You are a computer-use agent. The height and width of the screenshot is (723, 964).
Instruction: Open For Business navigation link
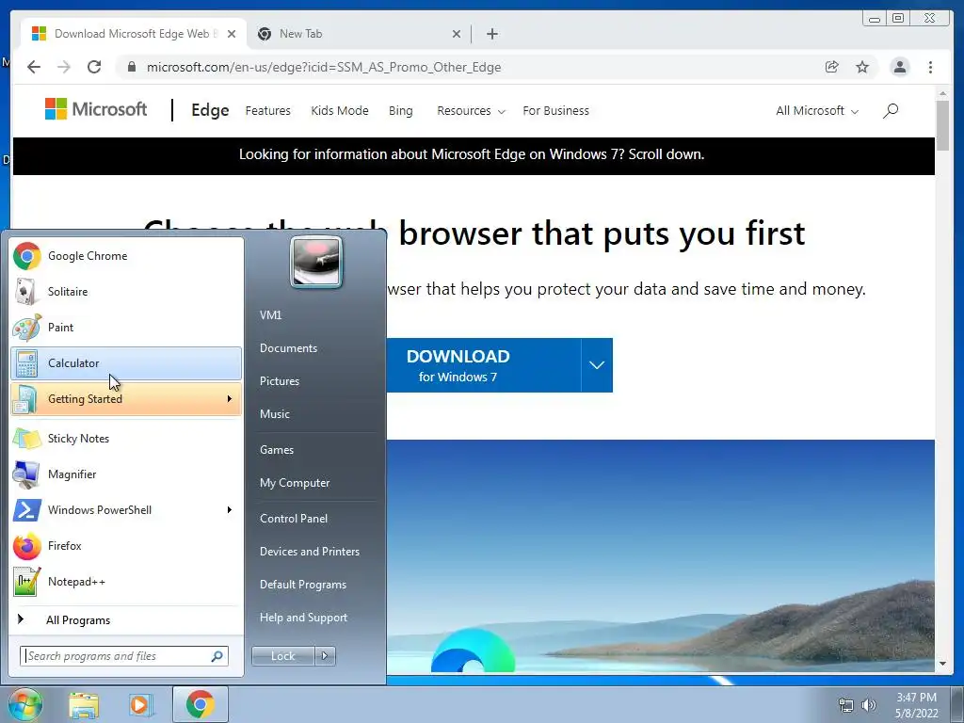(555, 111)
